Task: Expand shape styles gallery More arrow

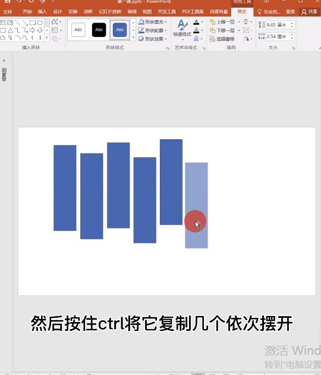Action: [133, 37]
